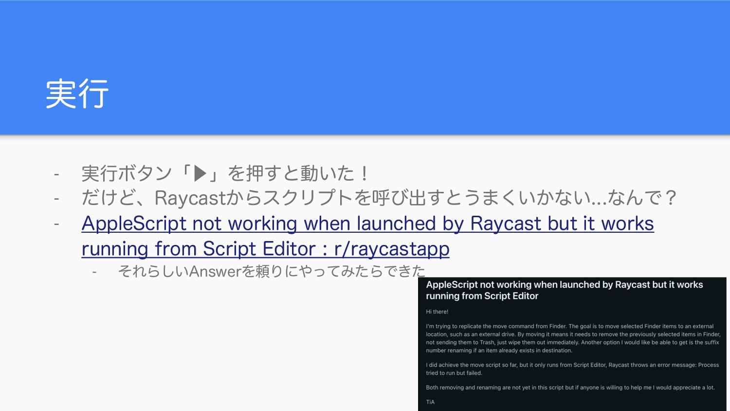This screenshot has height=411, width=730.
Task: Click sub-bullet それらしいAnswerを頼りにやってみたらできた
Action: coord(272,271)
